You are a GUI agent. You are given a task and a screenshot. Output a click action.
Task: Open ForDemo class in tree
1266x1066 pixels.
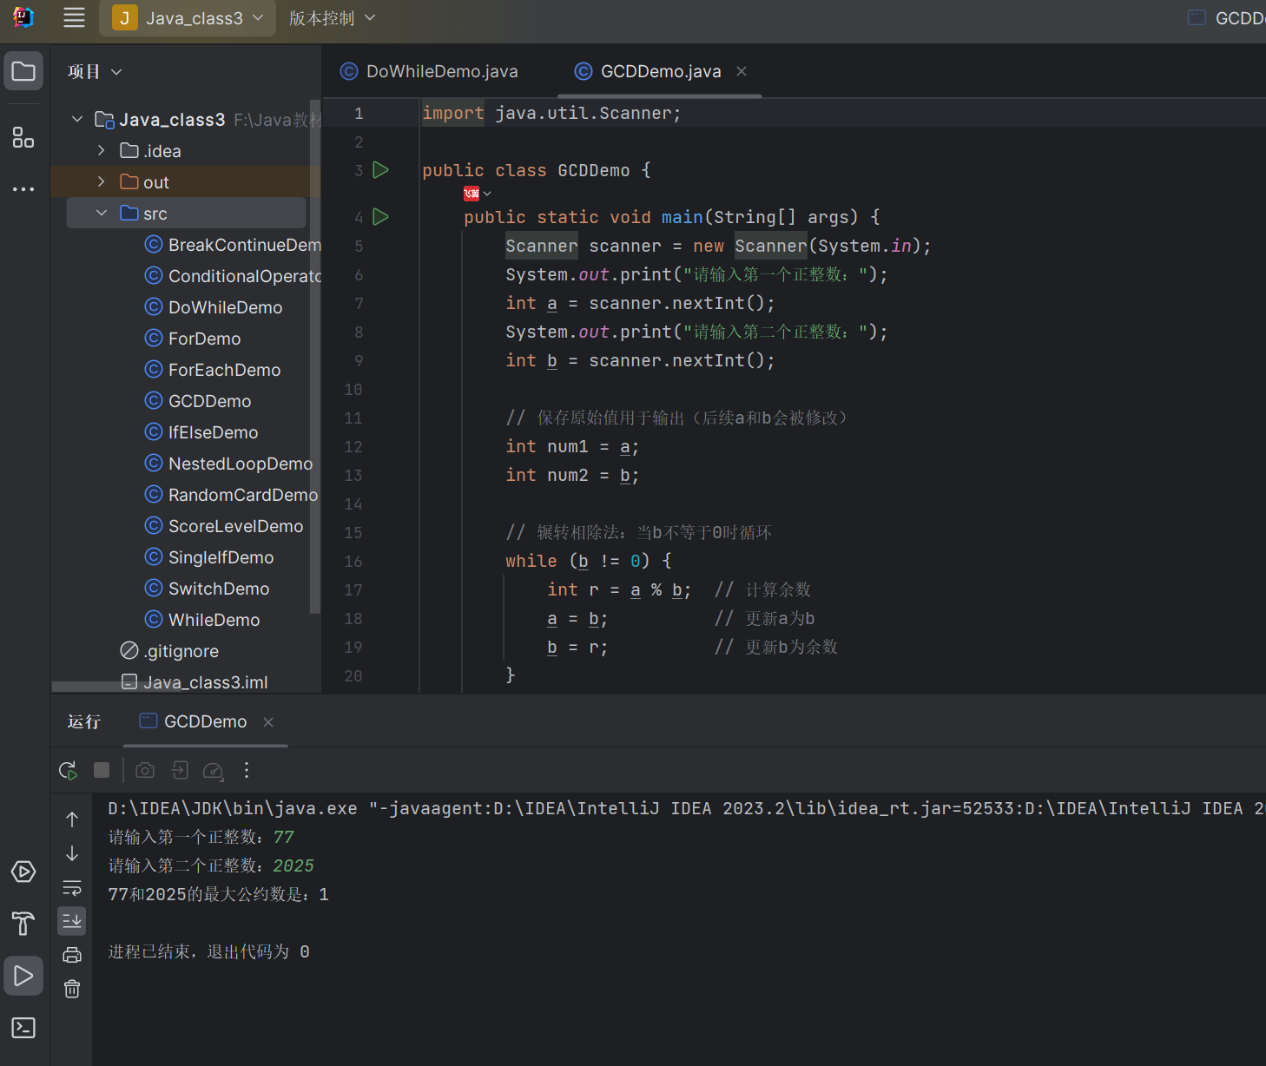[193, 339]
